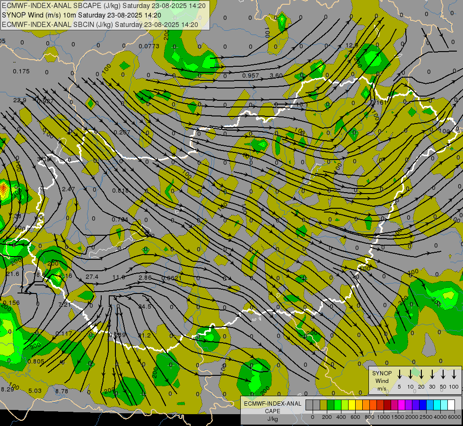This screenshot has width=463, height=426.
Task: Click the 15.1 value on the map
Action: coord(302,104)
